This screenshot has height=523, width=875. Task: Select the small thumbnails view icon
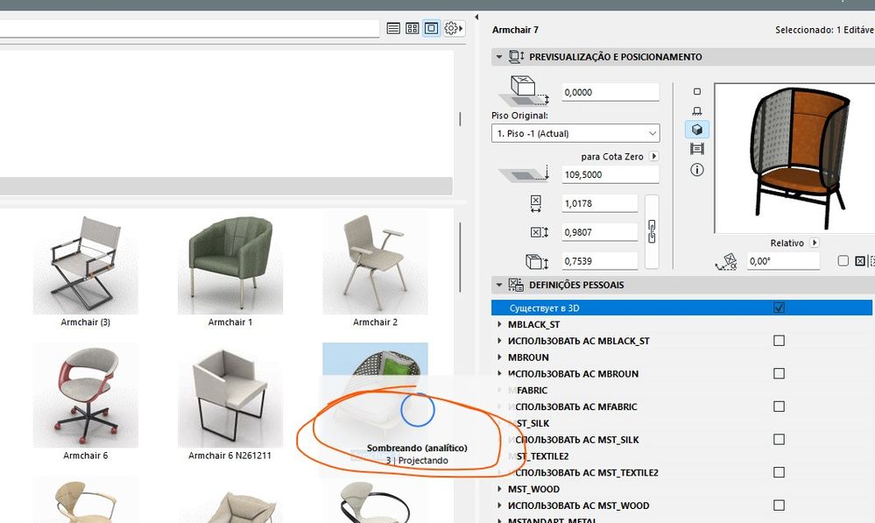pos(412,27)
